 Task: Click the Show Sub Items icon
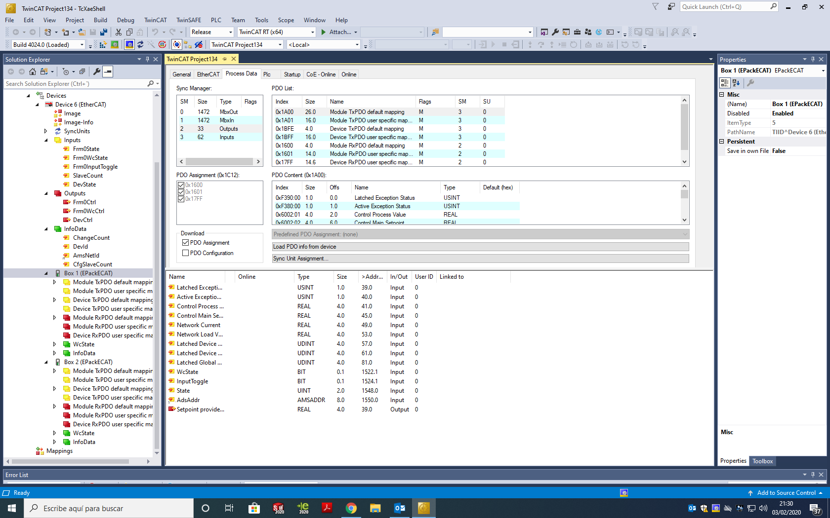coord(188,45)
